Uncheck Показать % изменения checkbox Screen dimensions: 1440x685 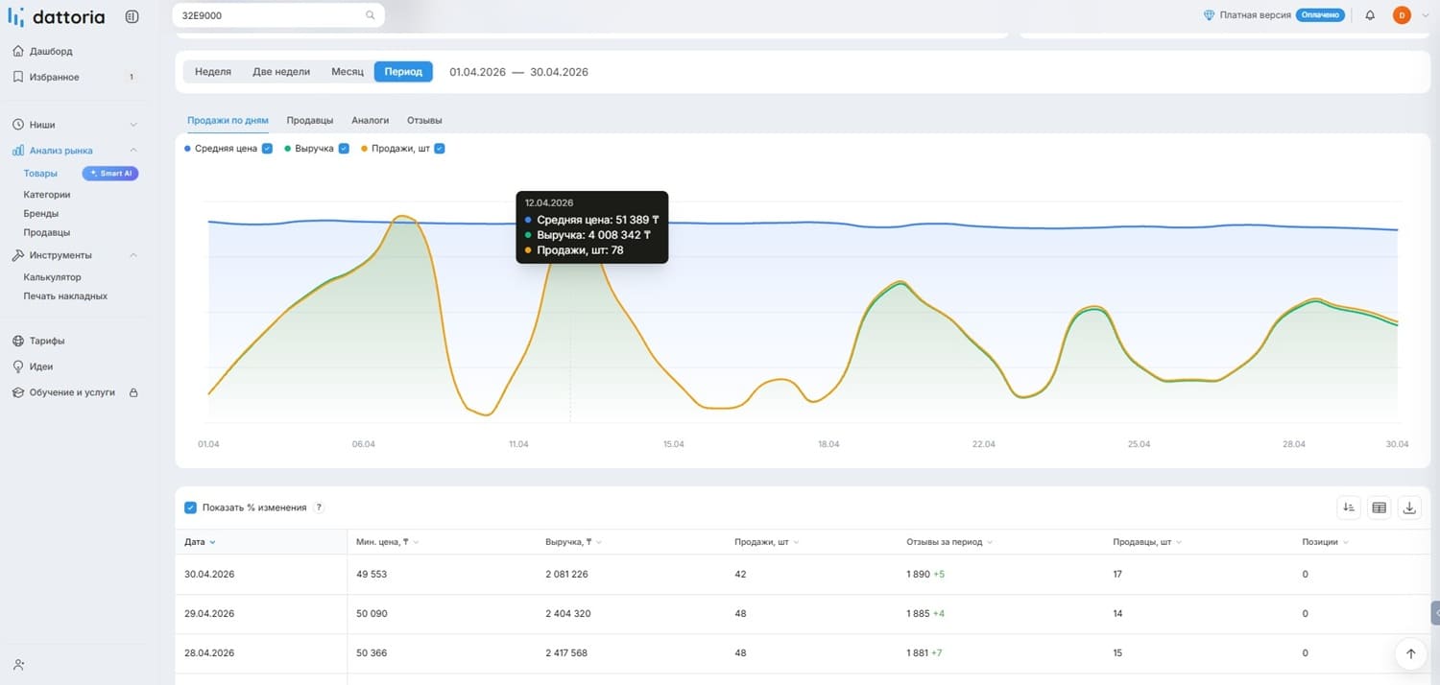(x=190, y=508)
